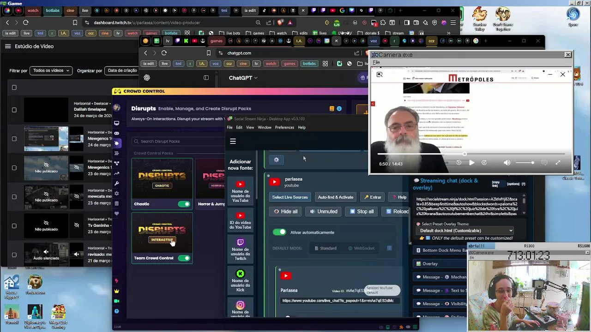Enter fullscreen in Camera.exe video player
This screenshot has height=332, width=591.
click(558, 162)
